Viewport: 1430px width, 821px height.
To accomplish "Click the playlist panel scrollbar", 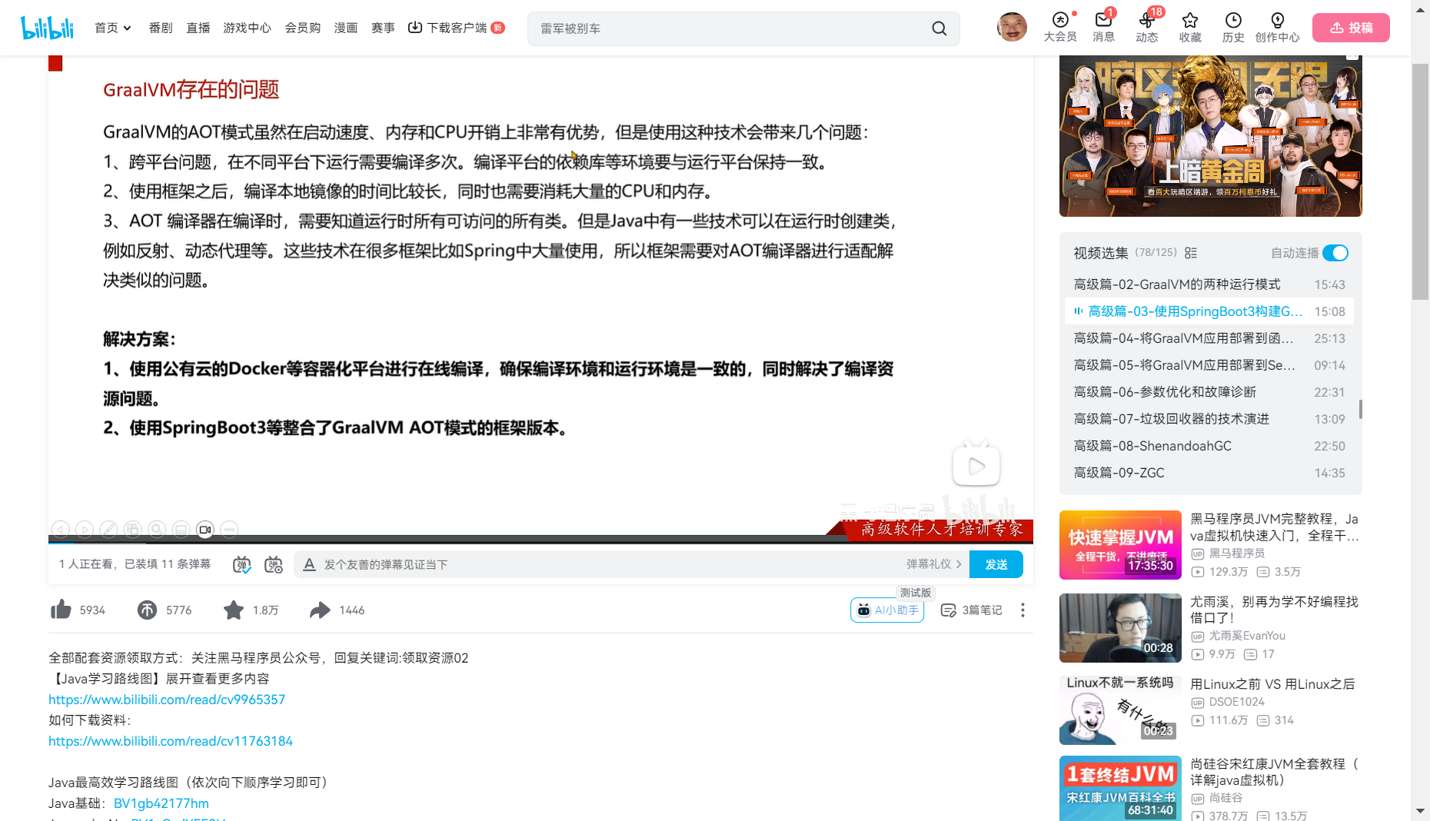I will coord(1361,409).
